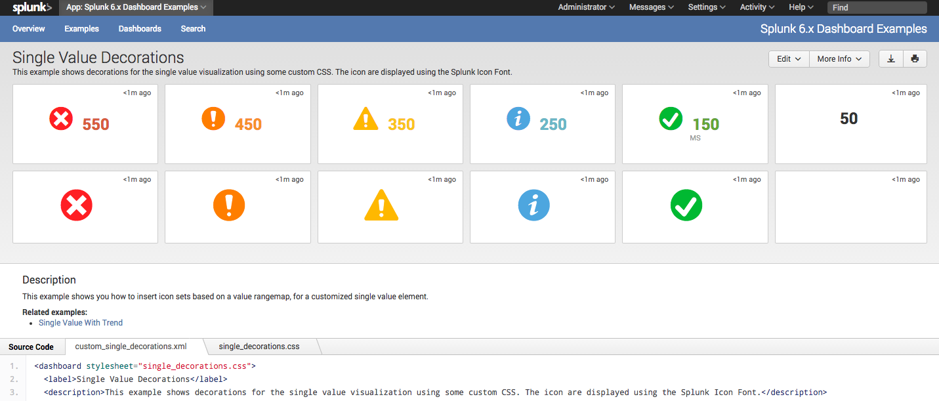Open the Single Value With Trend link

point(81,323)
